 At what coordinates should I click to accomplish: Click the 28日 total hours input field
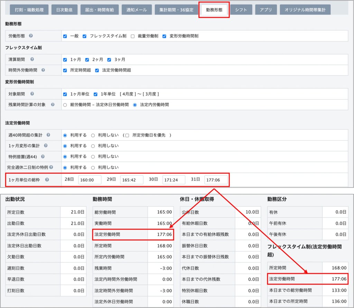pos(90,180)
